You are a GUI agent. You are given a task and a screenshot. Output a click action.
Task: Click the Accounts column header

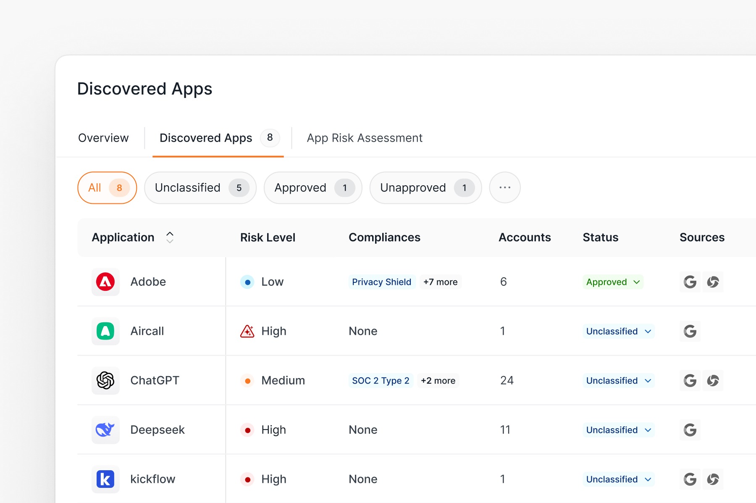coord(525,237)
